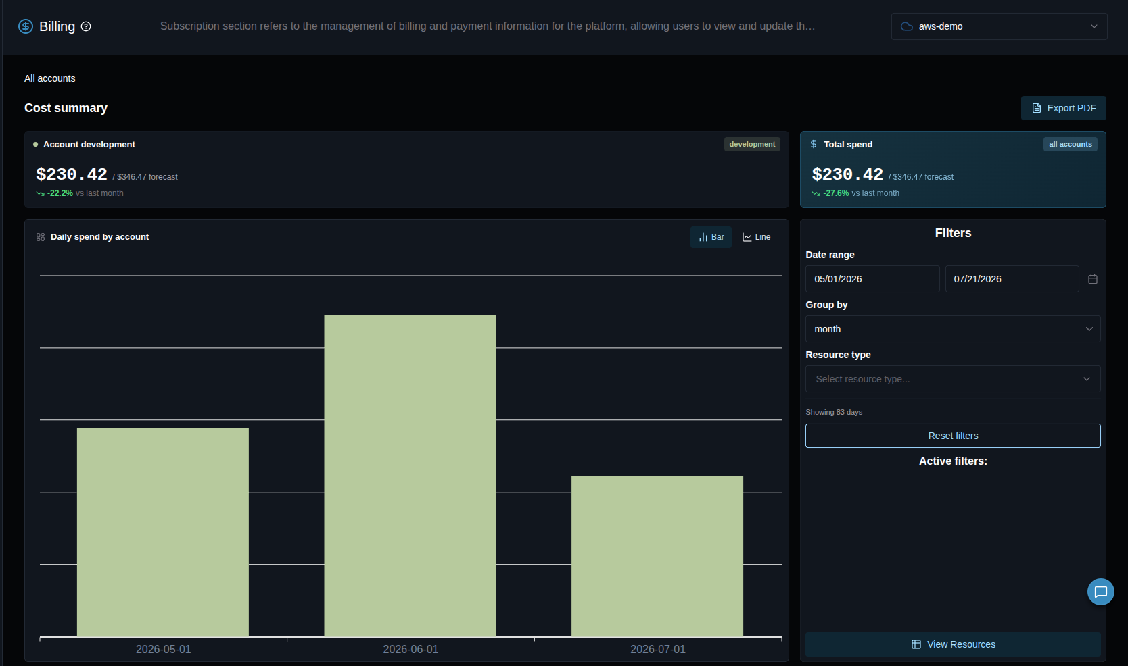This screenshot has width=1128, height=666.
Task: Click the 2026-05-01 bar in chart
Action: 163,532
